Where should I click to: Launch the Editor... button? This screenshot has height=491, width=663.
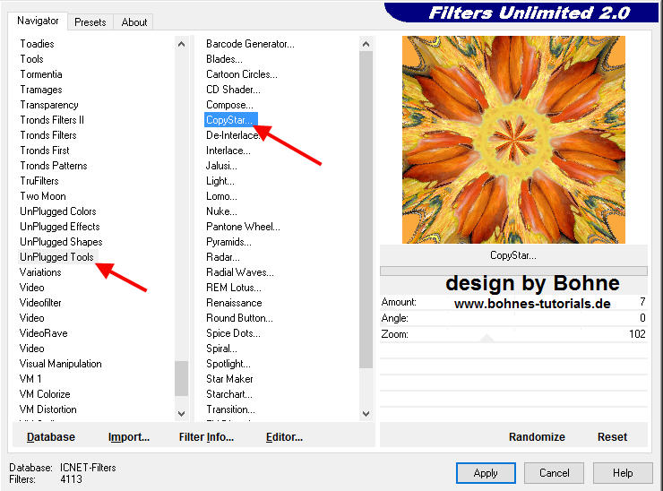coord(284,437)
